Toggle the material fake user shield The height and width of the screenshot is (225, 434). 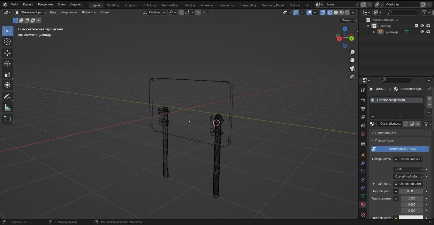tap(406, 124)
